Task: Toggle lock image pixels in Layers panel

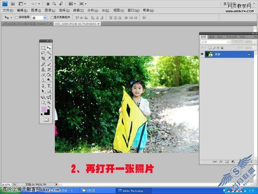Action: tap(214, 48)
